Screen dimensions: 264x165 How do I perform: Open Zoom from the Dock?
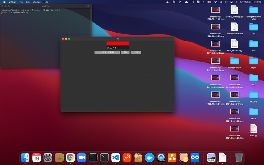(x=81, y=157)
